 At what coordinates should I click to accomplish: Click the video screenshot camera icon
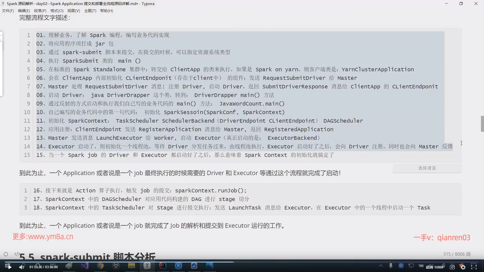pos(452,267)
